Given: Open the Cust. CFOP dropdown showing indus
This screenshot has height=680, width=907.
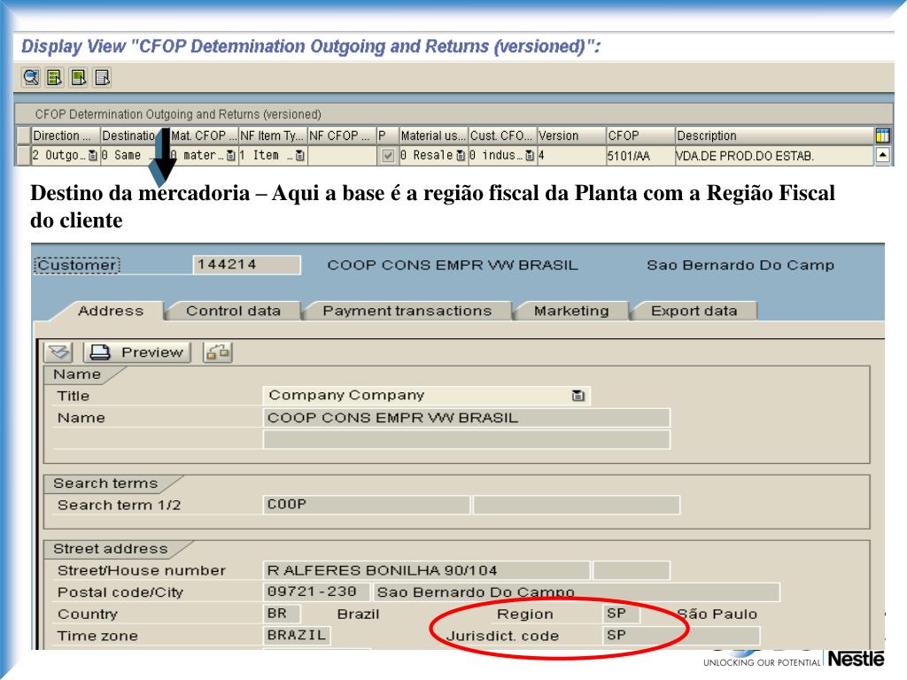Looking at the screenshot, I should coord(530,156).
